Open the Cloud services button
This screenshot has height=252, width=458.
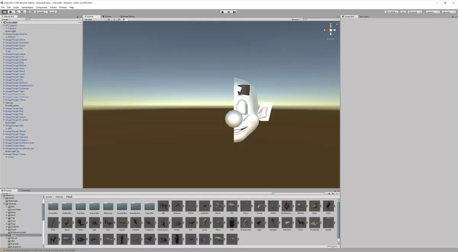[x=403, y=12]
